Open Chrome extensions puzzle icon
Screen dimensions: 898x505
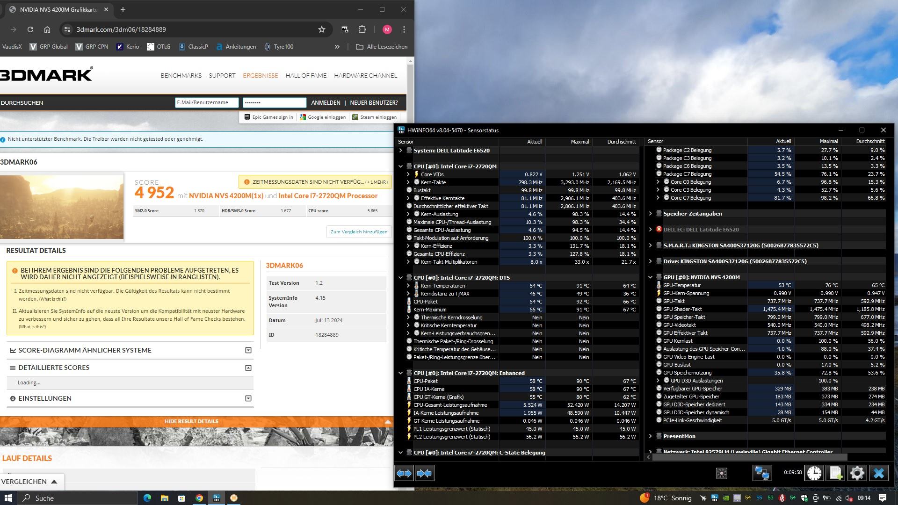click(362, 29)
